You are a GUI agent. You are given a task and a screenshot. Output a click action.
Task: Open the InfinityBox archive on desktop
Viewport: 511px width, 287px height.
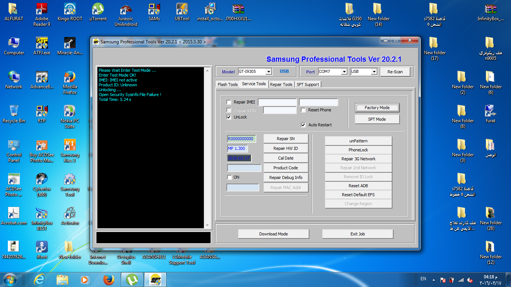tap(490, 12)
